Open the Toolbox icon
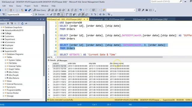 (x=147, y=10)
